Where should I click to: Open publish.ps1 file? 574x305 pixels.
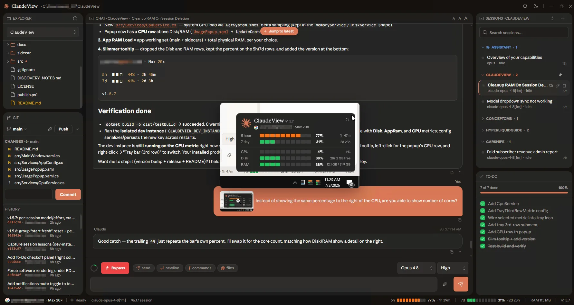(x=27, y=95)
